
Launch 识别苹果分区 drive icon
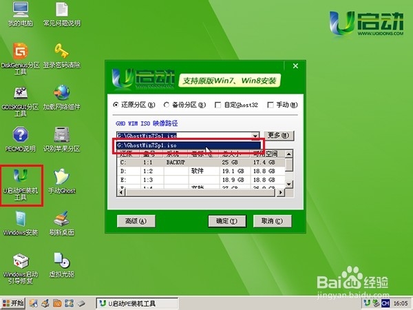point(62,140)
